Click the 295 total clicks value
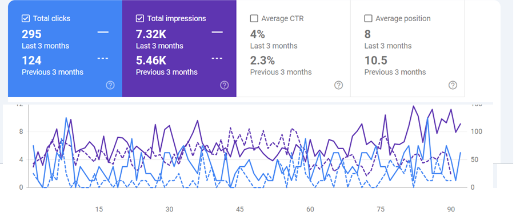The image size is (520, 216). 31,34
